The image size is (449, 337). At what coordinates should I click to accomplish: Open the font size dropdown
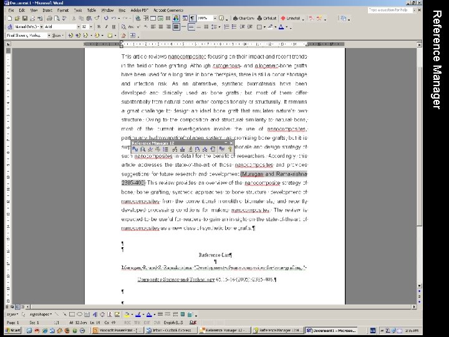click(x=91, y=27)
